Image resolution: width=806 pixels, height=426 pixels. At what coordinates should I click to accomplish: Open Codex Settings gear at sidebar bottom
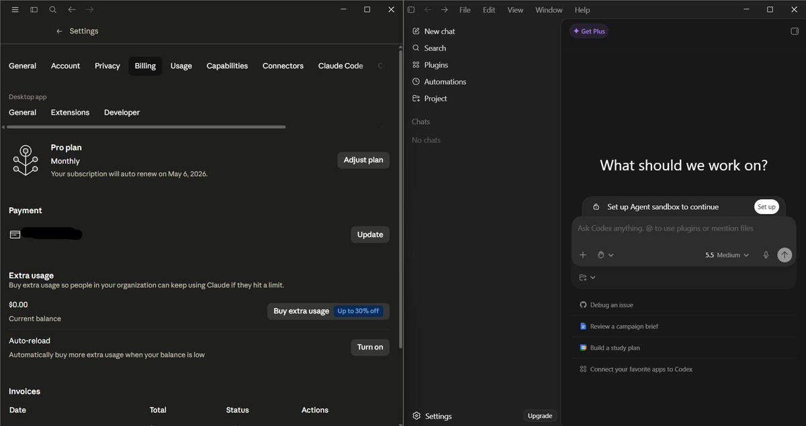(432, 416)
